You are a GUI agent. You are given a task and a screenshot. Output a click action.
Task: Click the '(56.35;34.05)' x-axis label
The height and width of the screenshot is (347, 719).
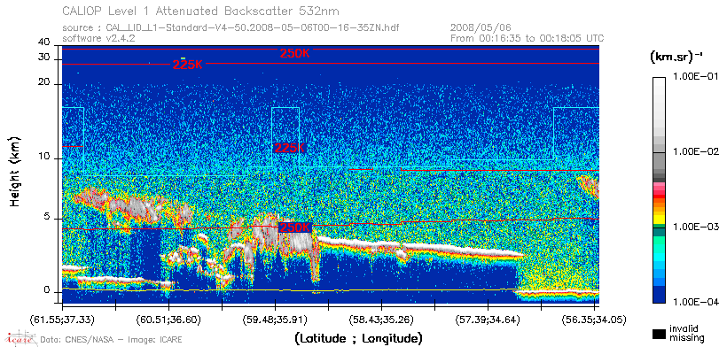click(x=594, y=320)
